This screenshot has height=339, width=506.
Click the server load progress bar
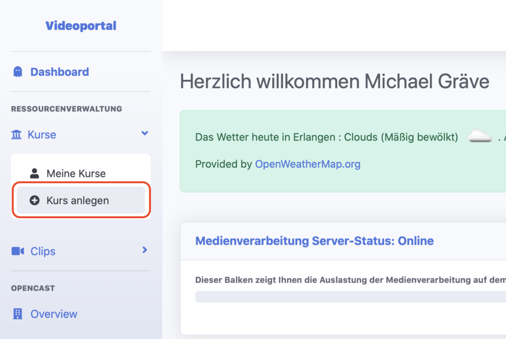[346, 296]
